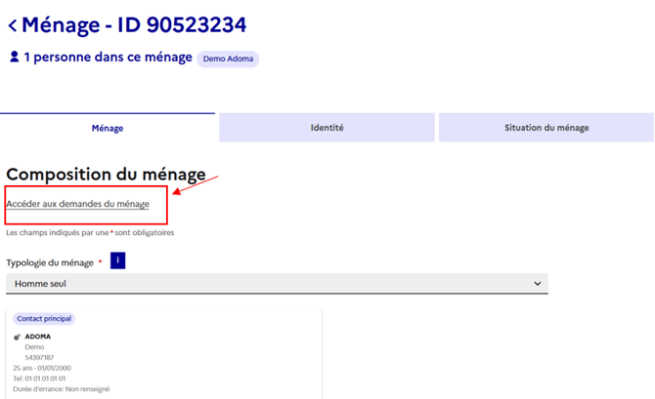Click the Demo Adoma badge
This screenshot has height=399, width=655.
pos(228,59)
